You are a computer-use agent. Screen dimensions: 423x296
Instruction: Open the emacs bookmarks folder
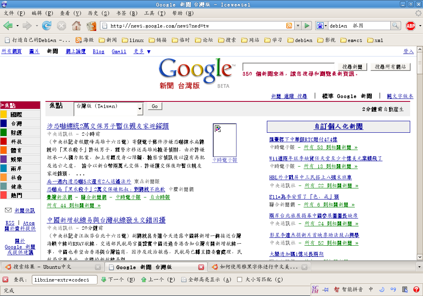351,40
